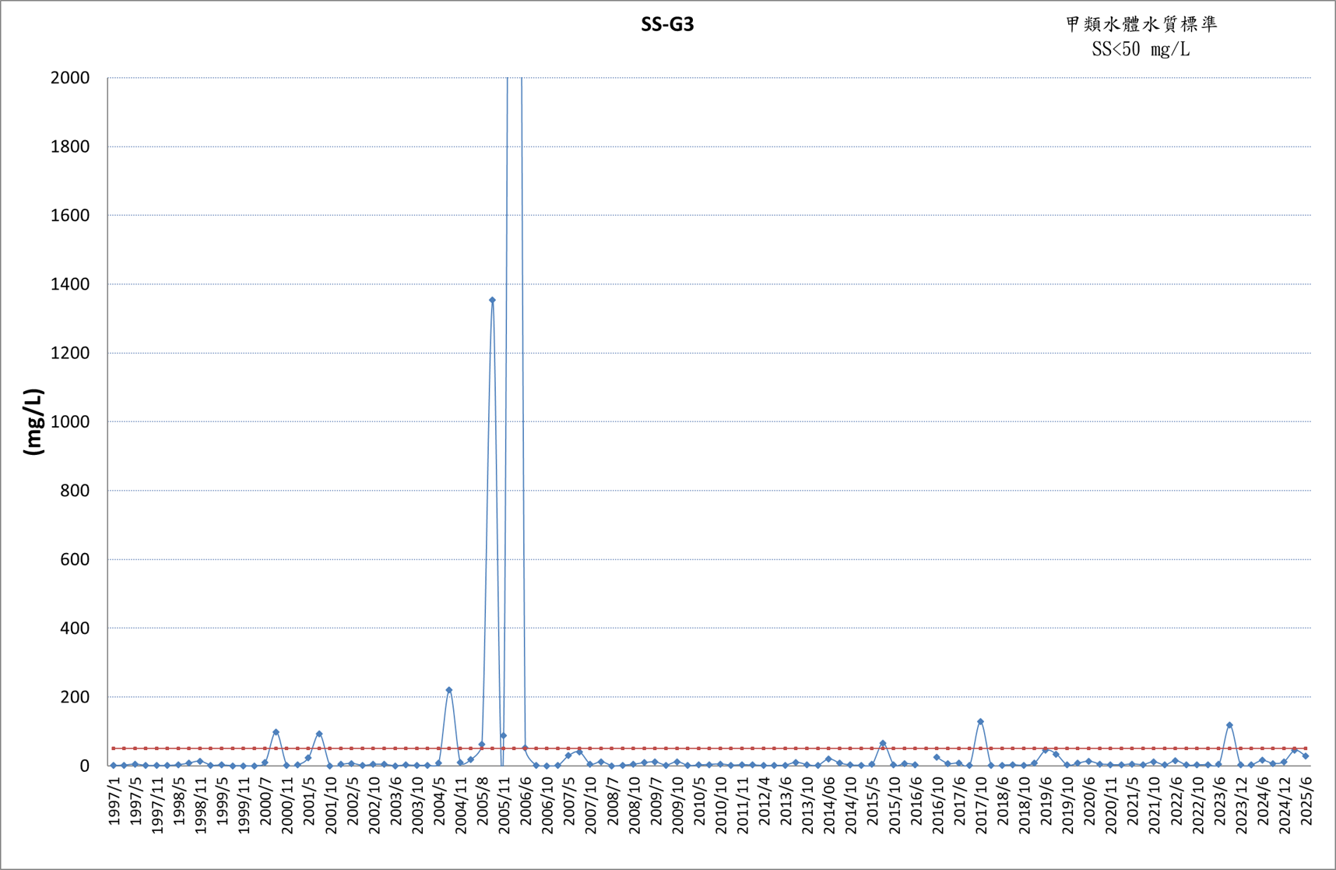Select the 400 y-axis tick label
This screenshot has height=870, width=1336.
(75, 628)
